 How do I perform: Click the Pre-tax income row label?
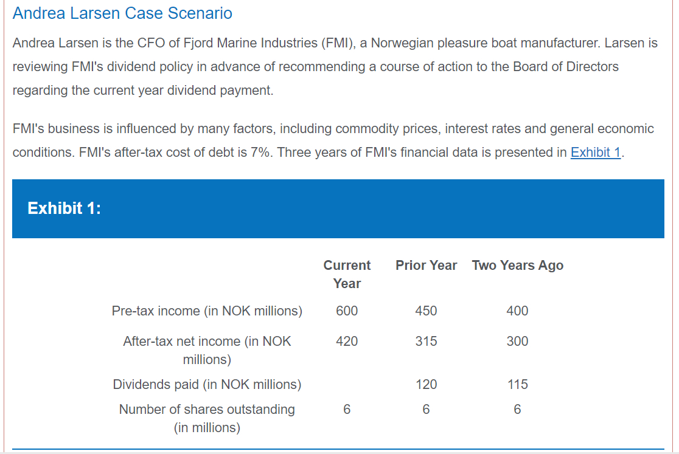coord(207,311)
